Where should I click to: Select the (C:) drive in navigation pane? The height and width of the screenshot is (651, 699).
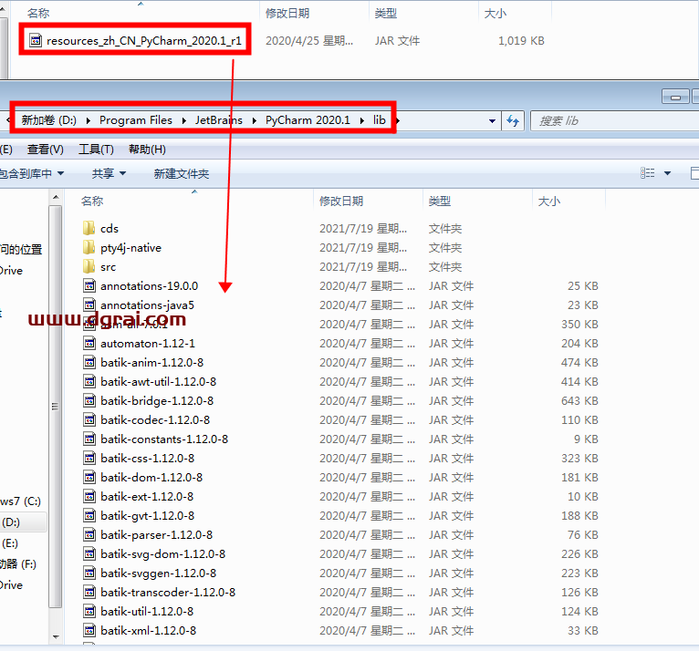[x=21, y=501]
